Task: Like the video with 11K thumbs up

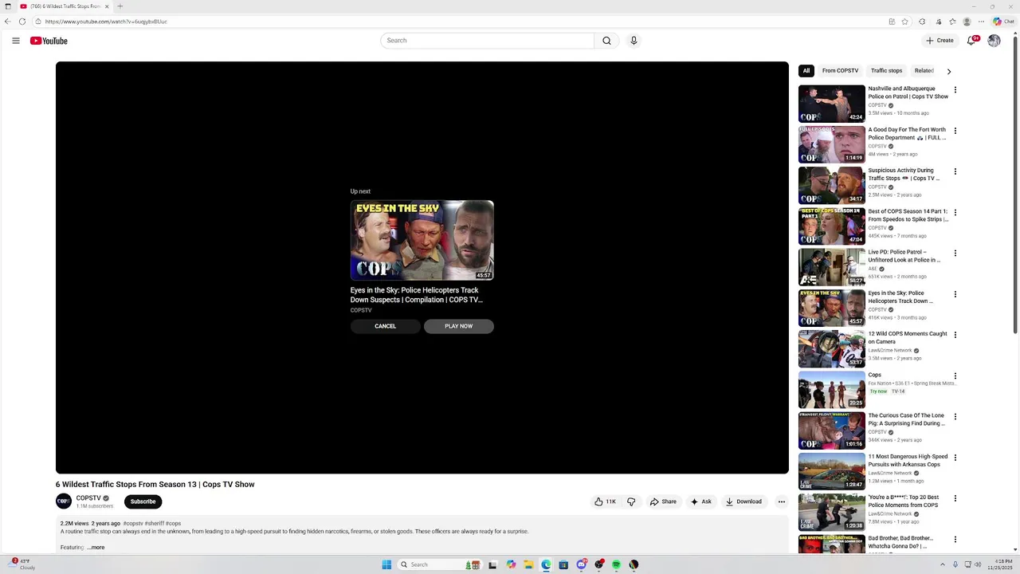Action: [x=605, y=501]
